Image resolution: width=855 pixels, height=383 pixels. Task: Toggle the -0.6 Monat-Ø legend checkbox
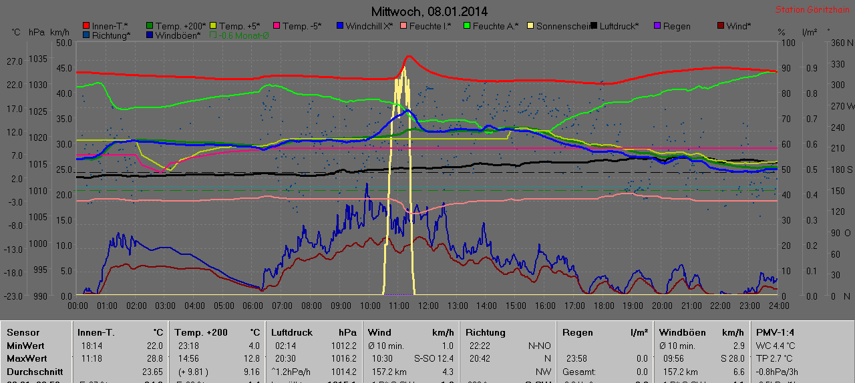click(214, 35)
